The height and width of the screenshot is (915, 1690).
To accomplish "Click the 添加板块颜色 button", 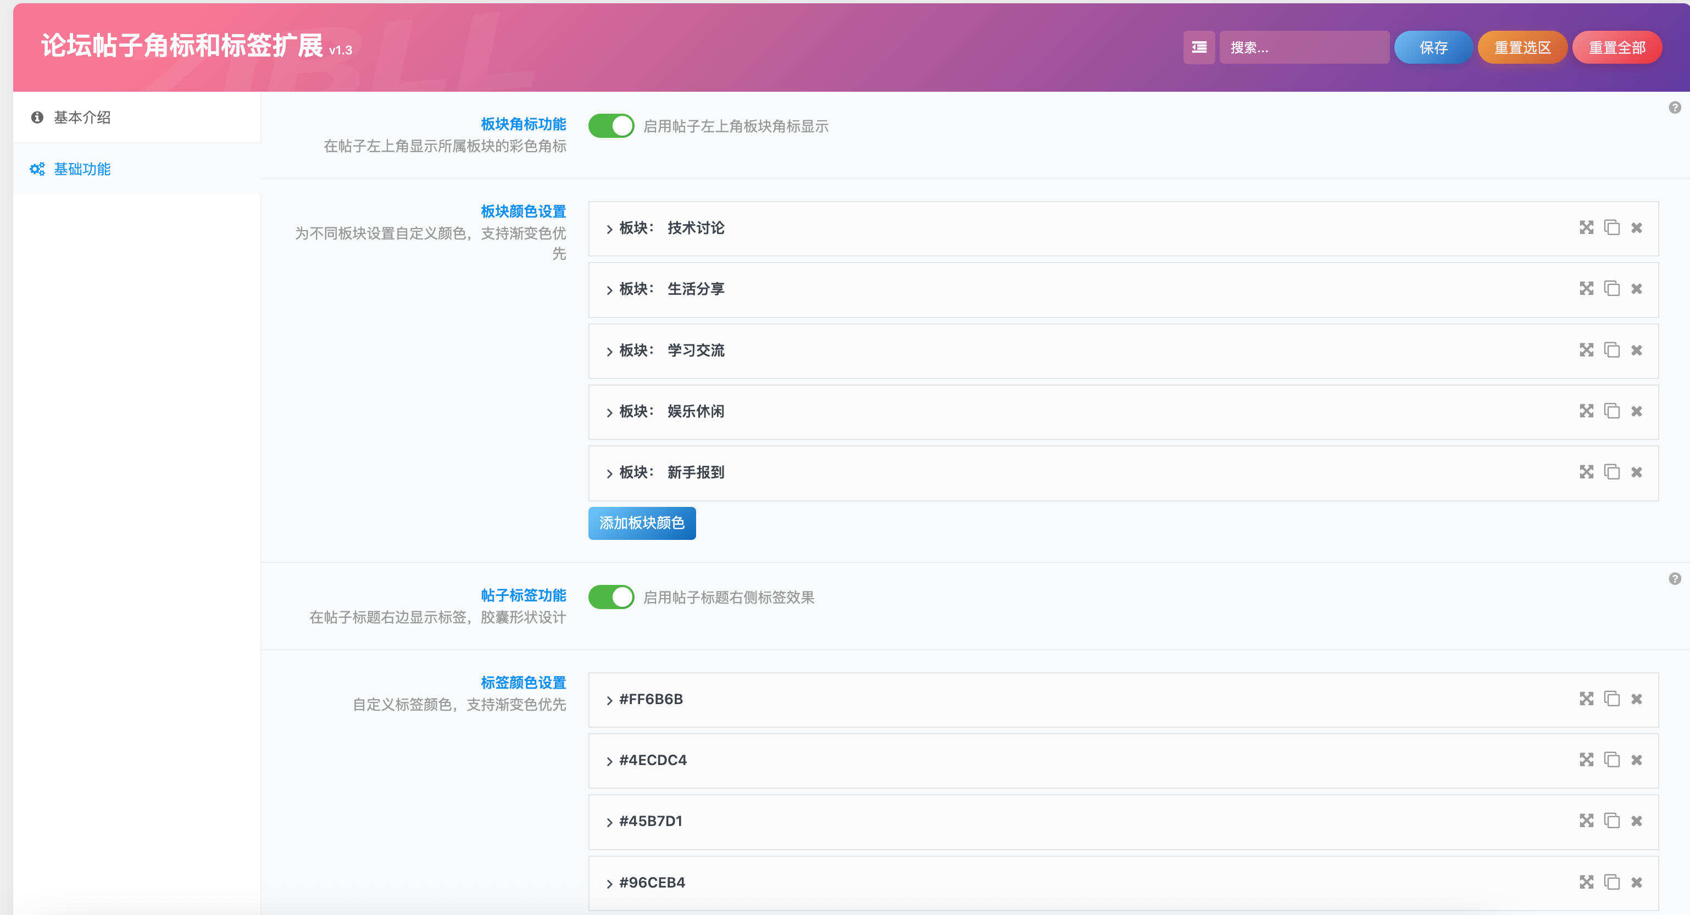I will click(x=642, y=523).
